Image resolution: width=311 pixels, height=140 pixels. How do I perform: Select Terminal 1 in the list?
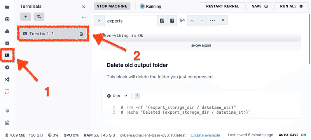click(53, 34)
